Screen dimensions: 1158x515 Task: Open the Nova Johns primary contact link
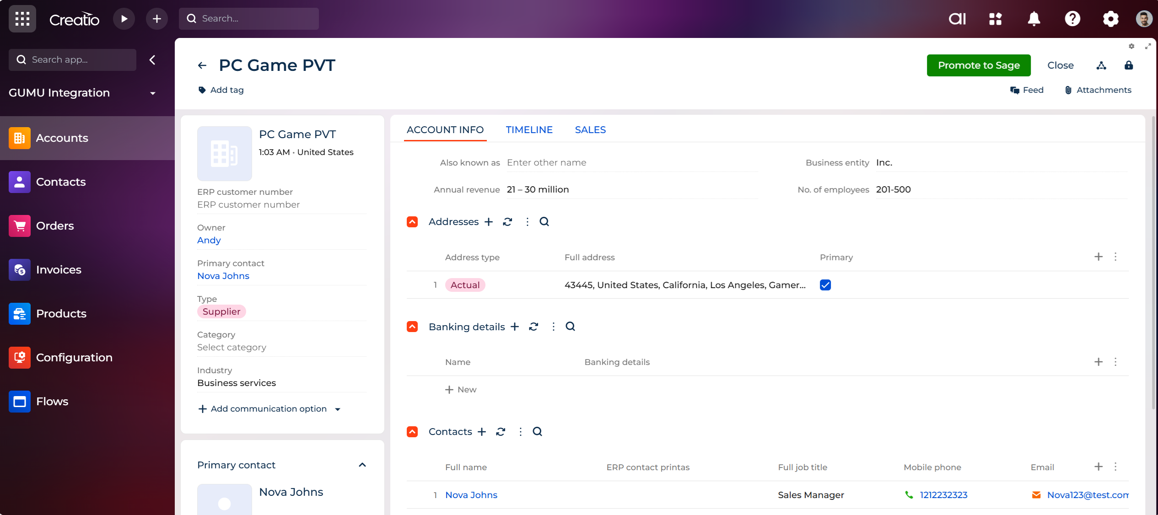coord(223,276)
